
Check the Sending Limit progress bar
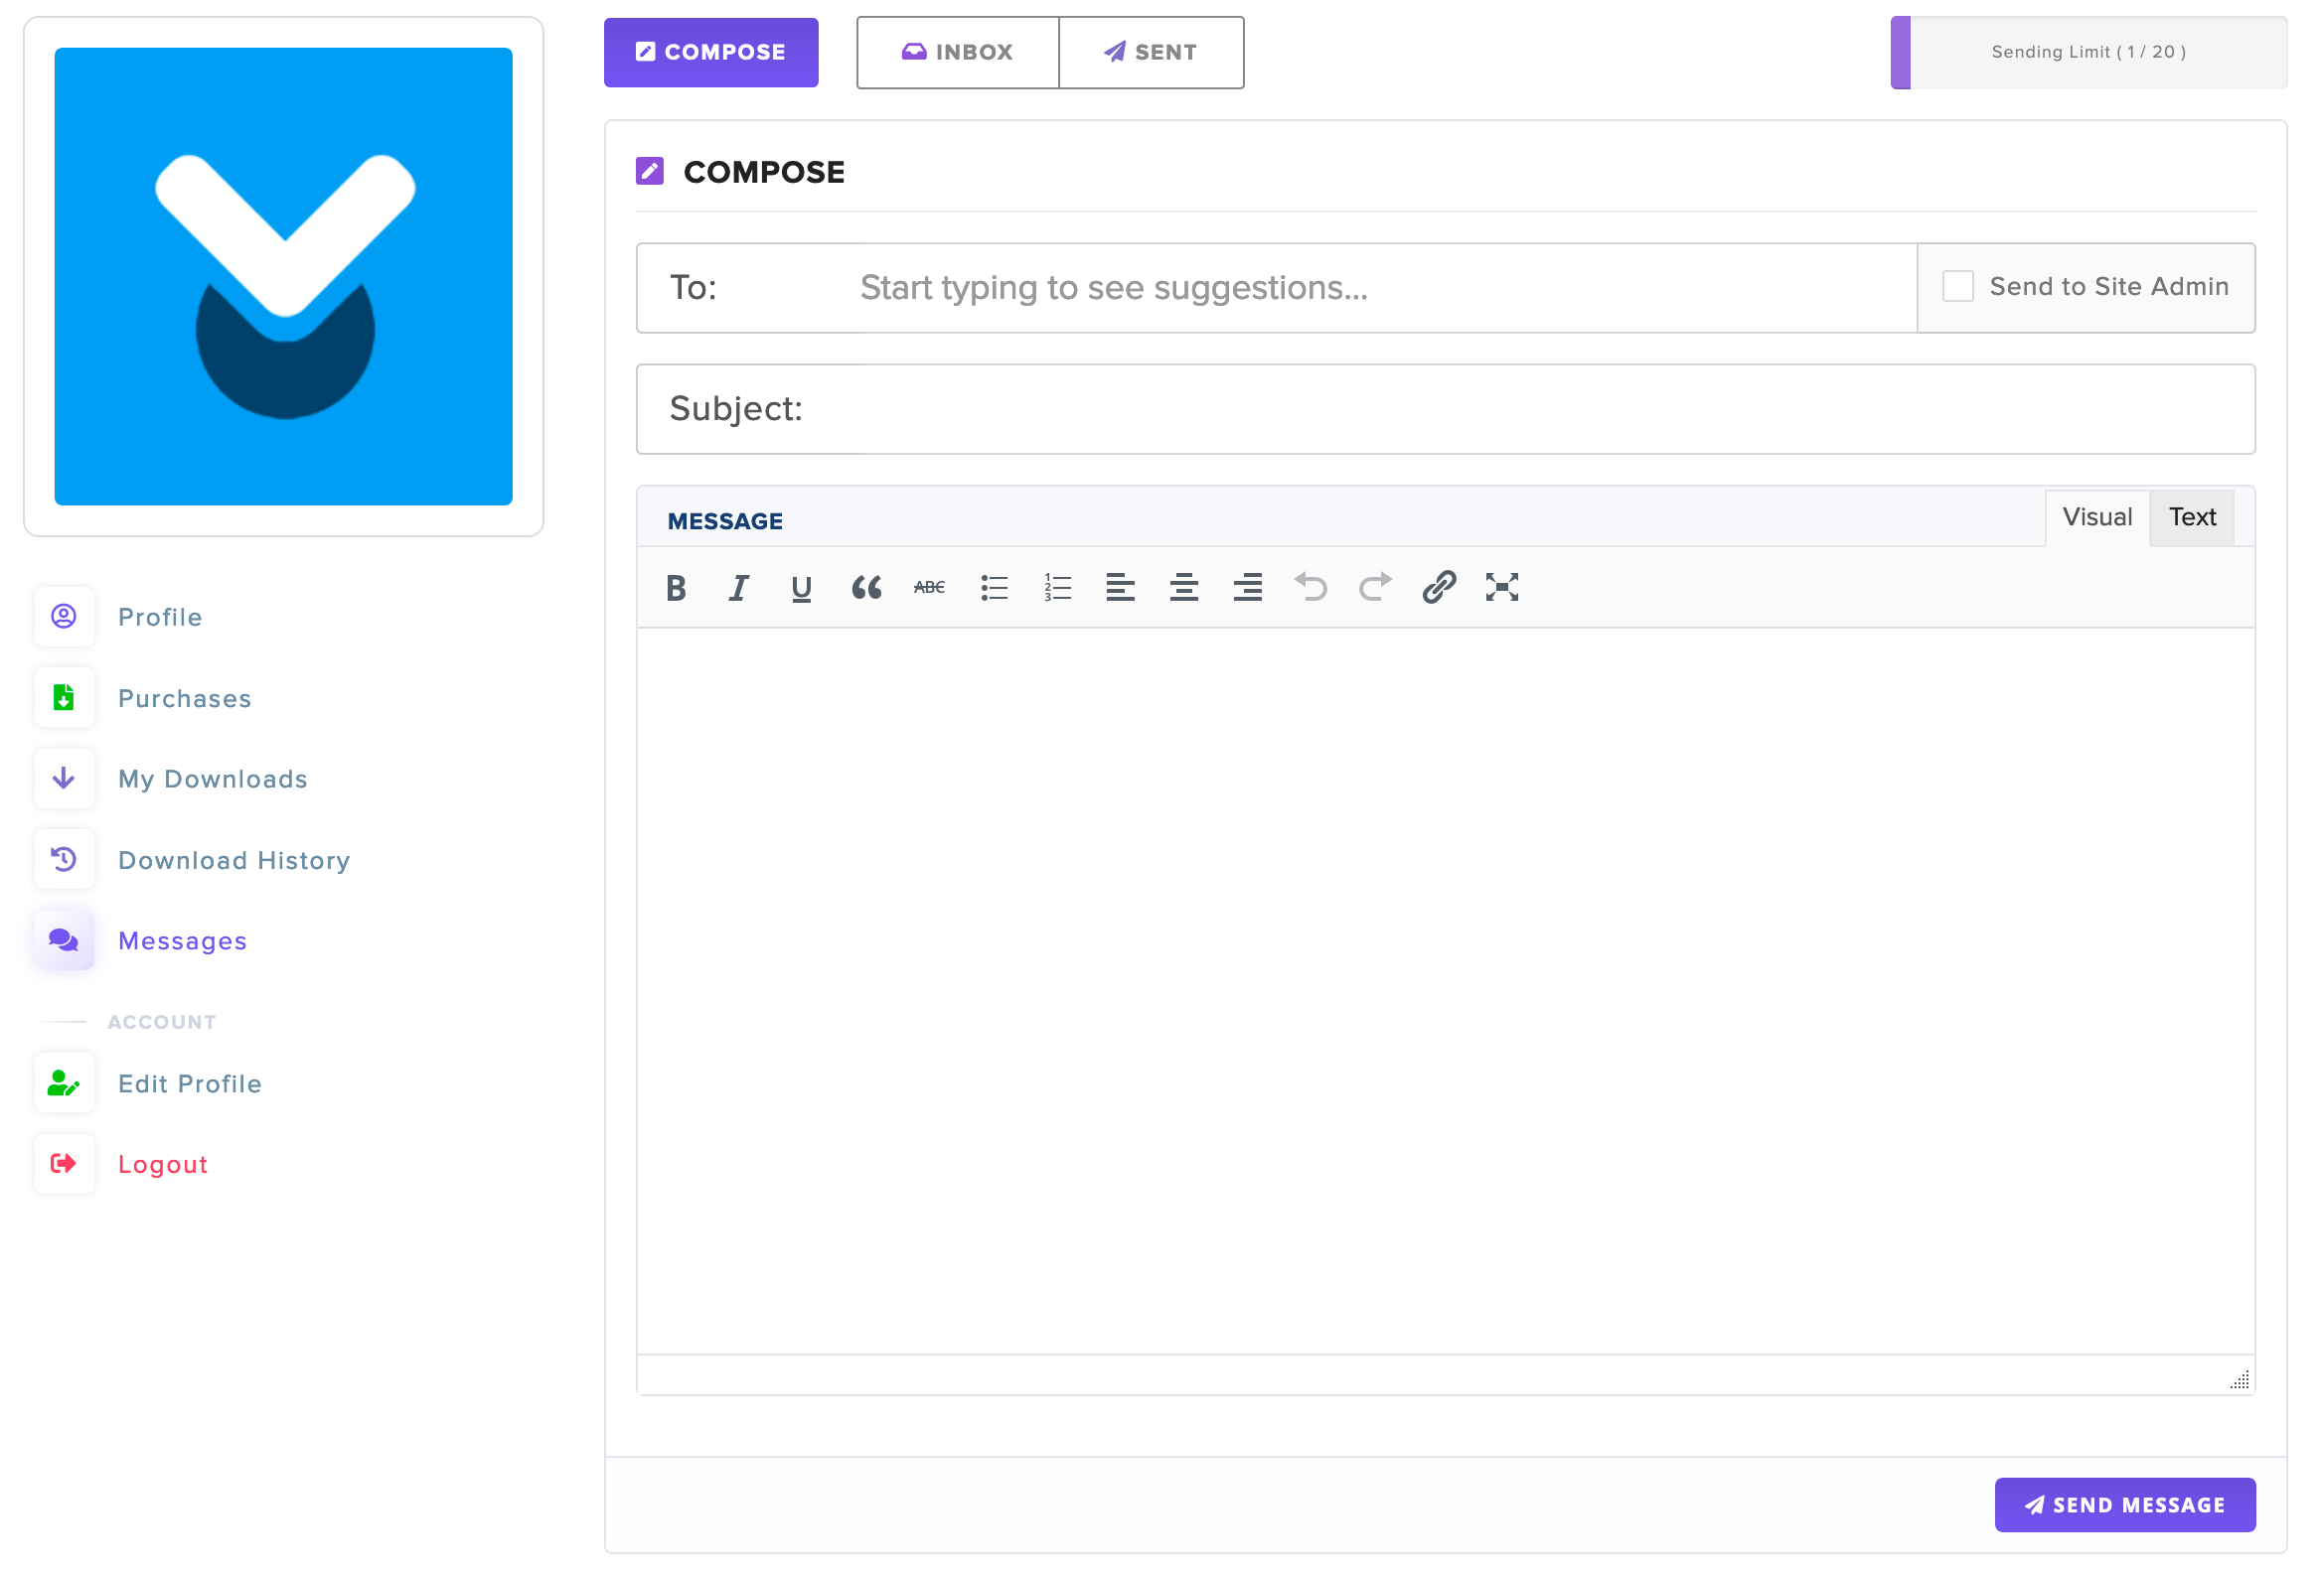tap(2088, 52)
